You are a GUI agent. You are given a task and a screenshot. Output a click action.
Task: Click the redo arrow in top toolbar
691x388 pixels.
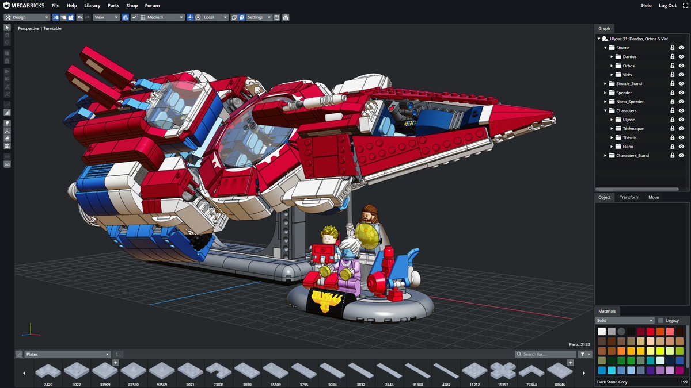pyautogui.click(x=88, y=17)
